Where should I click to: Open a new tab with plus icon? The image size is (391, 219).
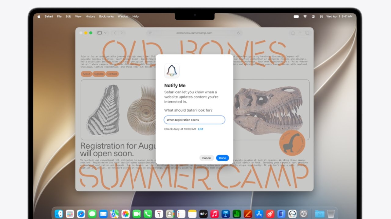300,33
